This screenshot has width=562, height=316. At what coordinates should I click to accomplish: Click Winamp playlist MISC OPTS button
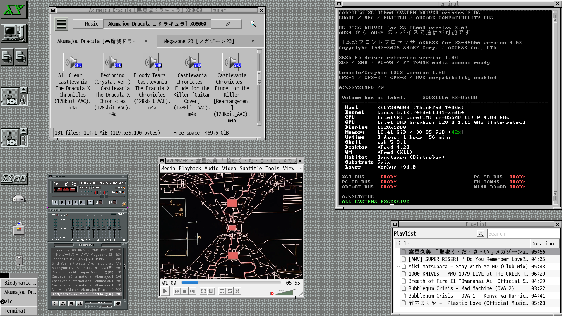(x=80, y=304)
